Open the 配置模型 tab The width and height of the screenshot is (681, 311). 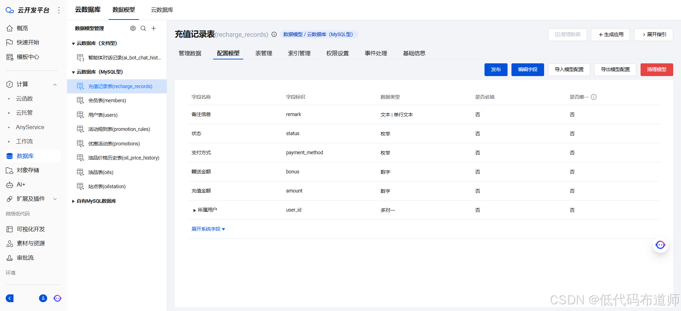point(228,53)
